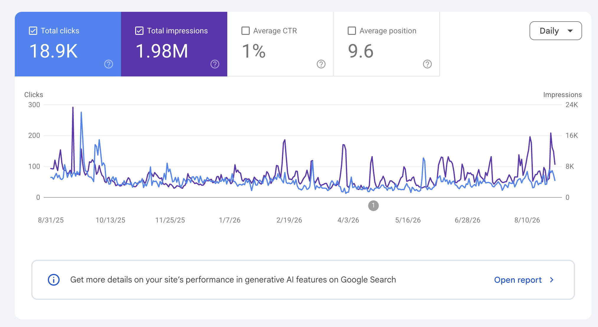This screenshot has height=327, width=598.
Task: Click the 8/10/26 date label
Action: point(527,220)
